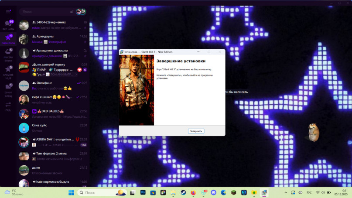Click the unread badge showing 166
Image resolution: width=352 pixels, height=198 pixels.
84,145
